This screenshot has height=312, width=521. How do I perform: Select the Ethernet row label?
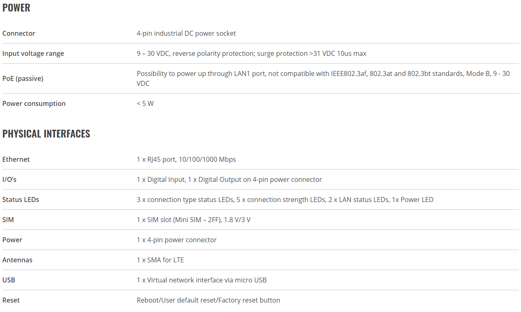[x=16, y=159]
